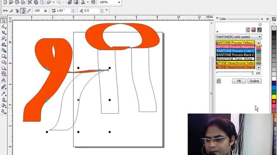Open the application launcher dropdown arrow
Image resolution: width=277 pixels, height=155 pixels.
pos(88,2)
